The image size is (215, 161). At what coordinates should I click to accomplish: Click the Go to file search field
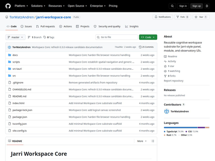[116, 37]
